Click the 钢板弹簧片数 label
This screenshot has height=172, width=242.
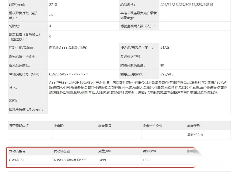pos(23,15)
